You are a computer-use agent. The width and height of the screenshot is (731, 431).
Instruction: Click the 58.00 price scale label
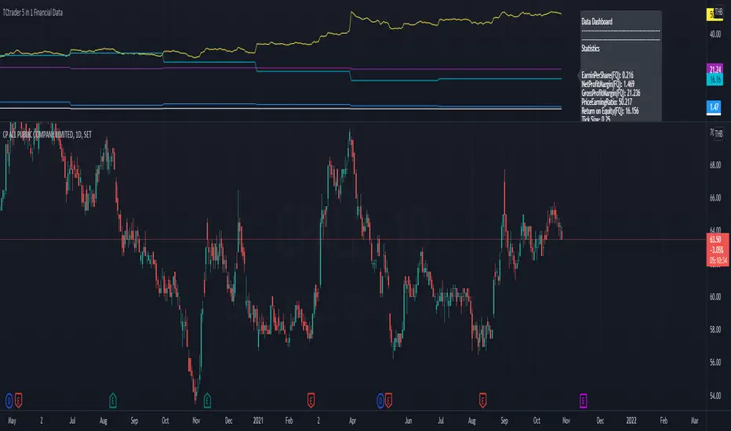click(x=715, y=329)
